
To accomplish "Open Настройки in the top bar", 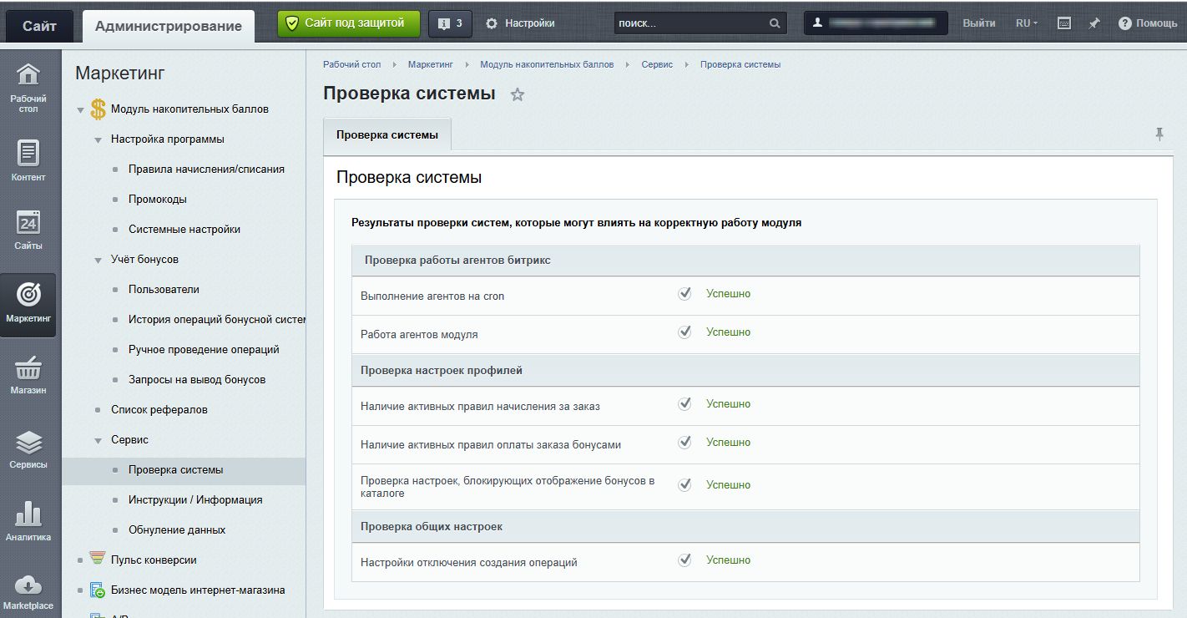I will click(x=520, y=23).
